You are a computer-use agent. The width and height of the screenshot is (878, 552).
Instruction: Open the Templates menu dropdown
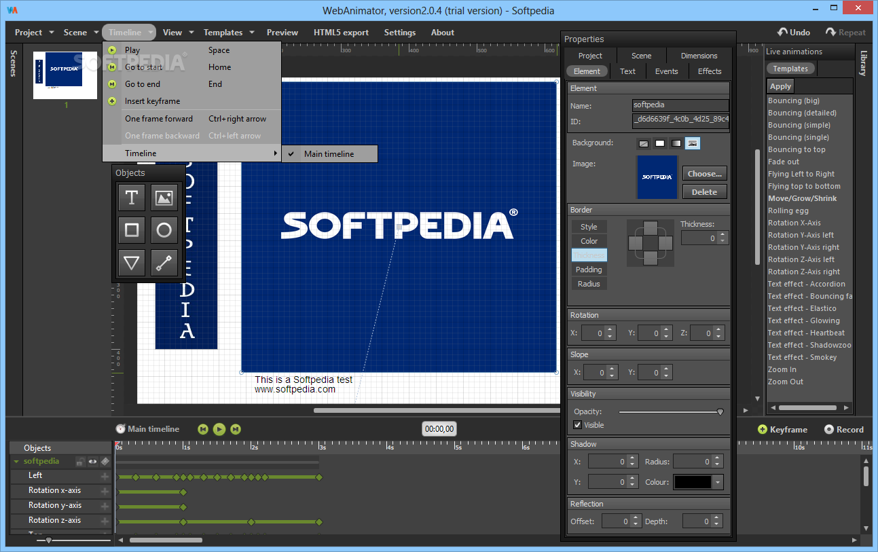[229, 32]
